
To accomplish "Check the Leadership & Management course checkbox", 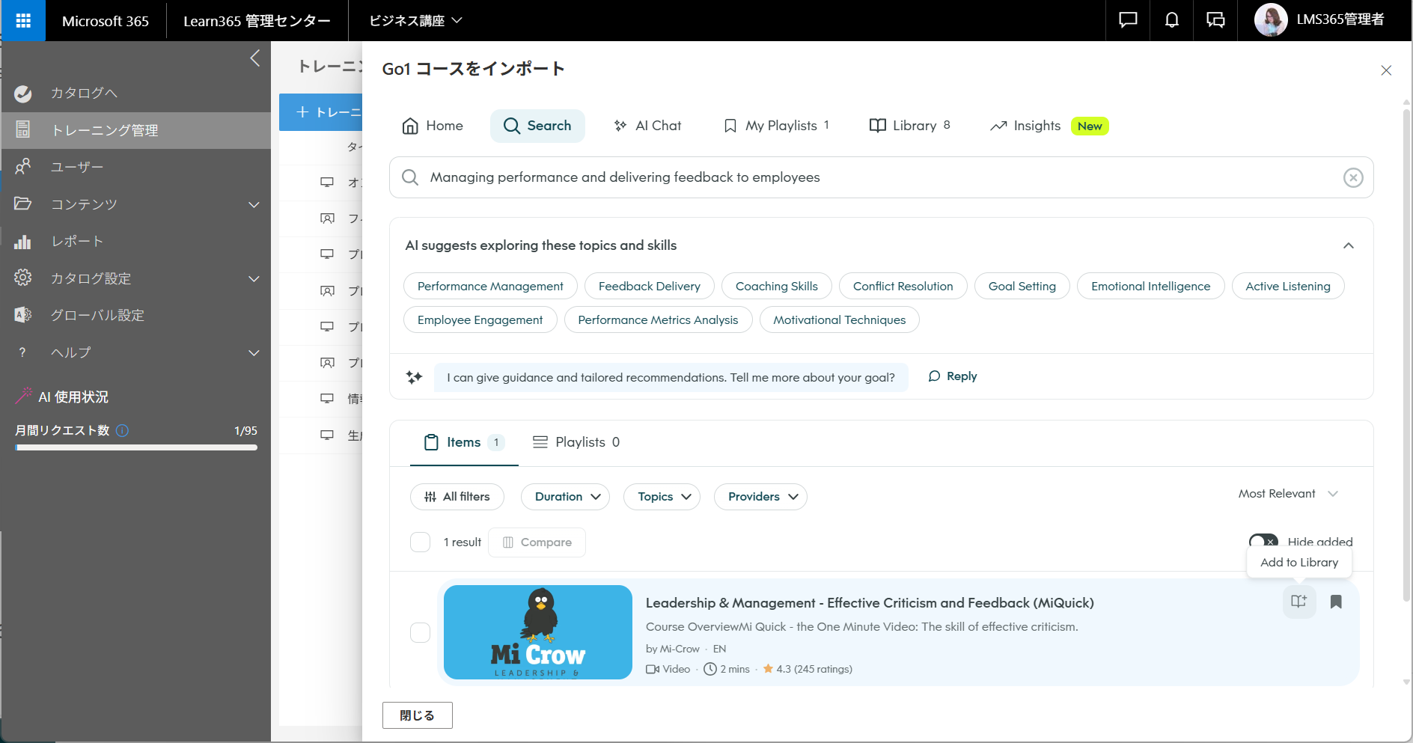I will click(x=421, y=632).
